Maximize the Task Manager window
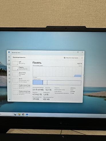This screenshot has width=106, height=141. 78,52
